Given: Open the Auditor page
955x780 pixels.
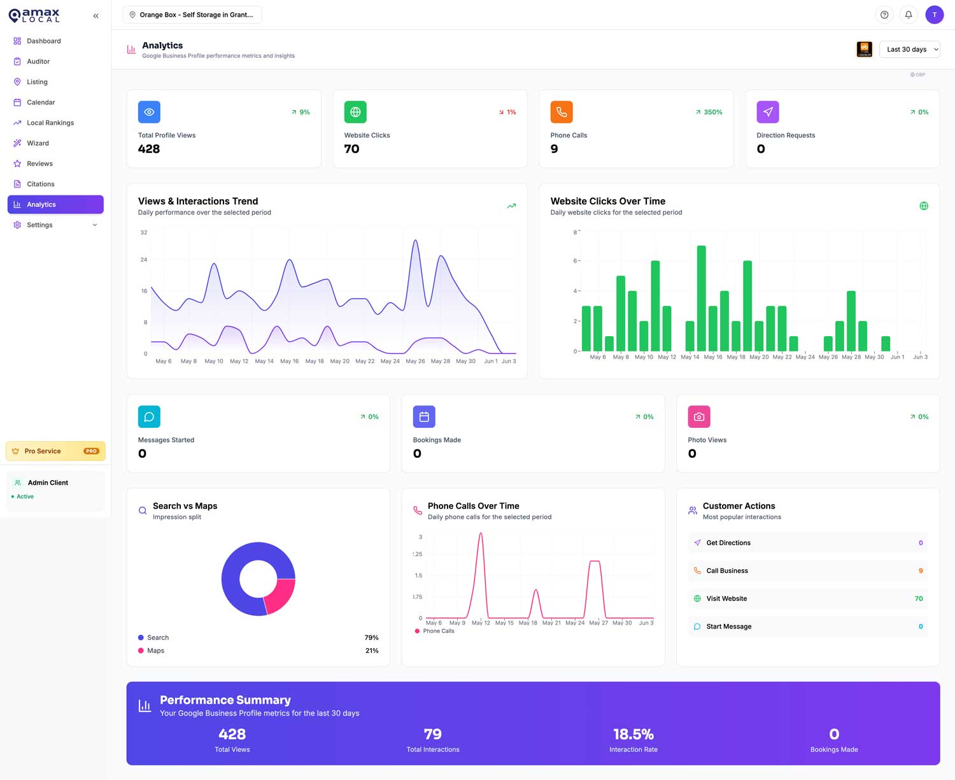Looking at the screenshot, I should click(x=55, y=61).
